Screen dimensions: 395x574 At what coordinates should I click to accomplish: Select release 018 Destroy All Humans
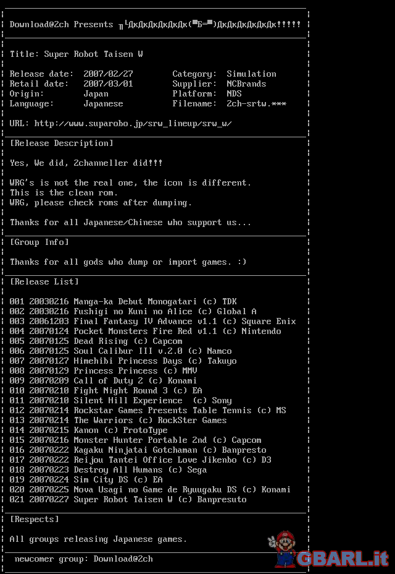tap(109, 469)
